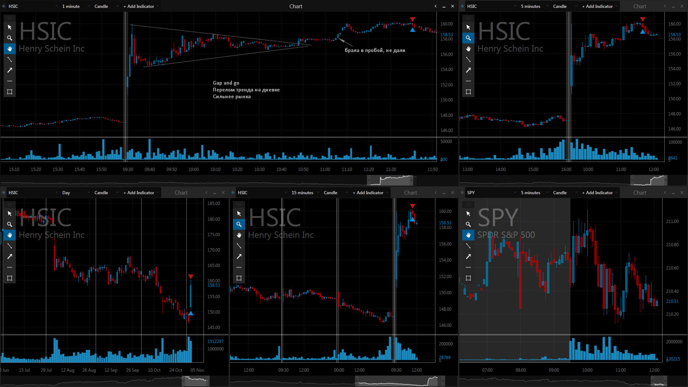
Task: Select the pointer tool in HSIC 5 minutes chart
Action: pos(468,27)
